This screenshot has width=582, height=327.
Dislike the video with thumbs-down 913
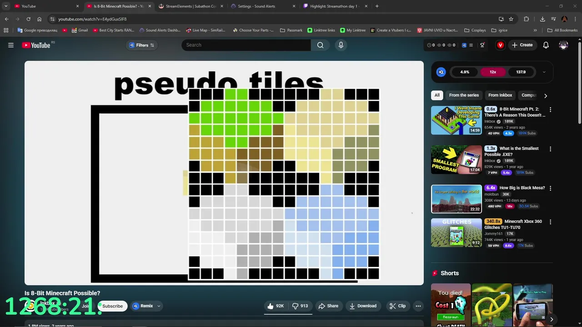tap(300, 306)
